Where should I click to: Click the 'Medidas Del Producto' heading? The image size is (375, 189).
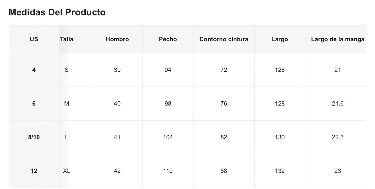point(57,12)
